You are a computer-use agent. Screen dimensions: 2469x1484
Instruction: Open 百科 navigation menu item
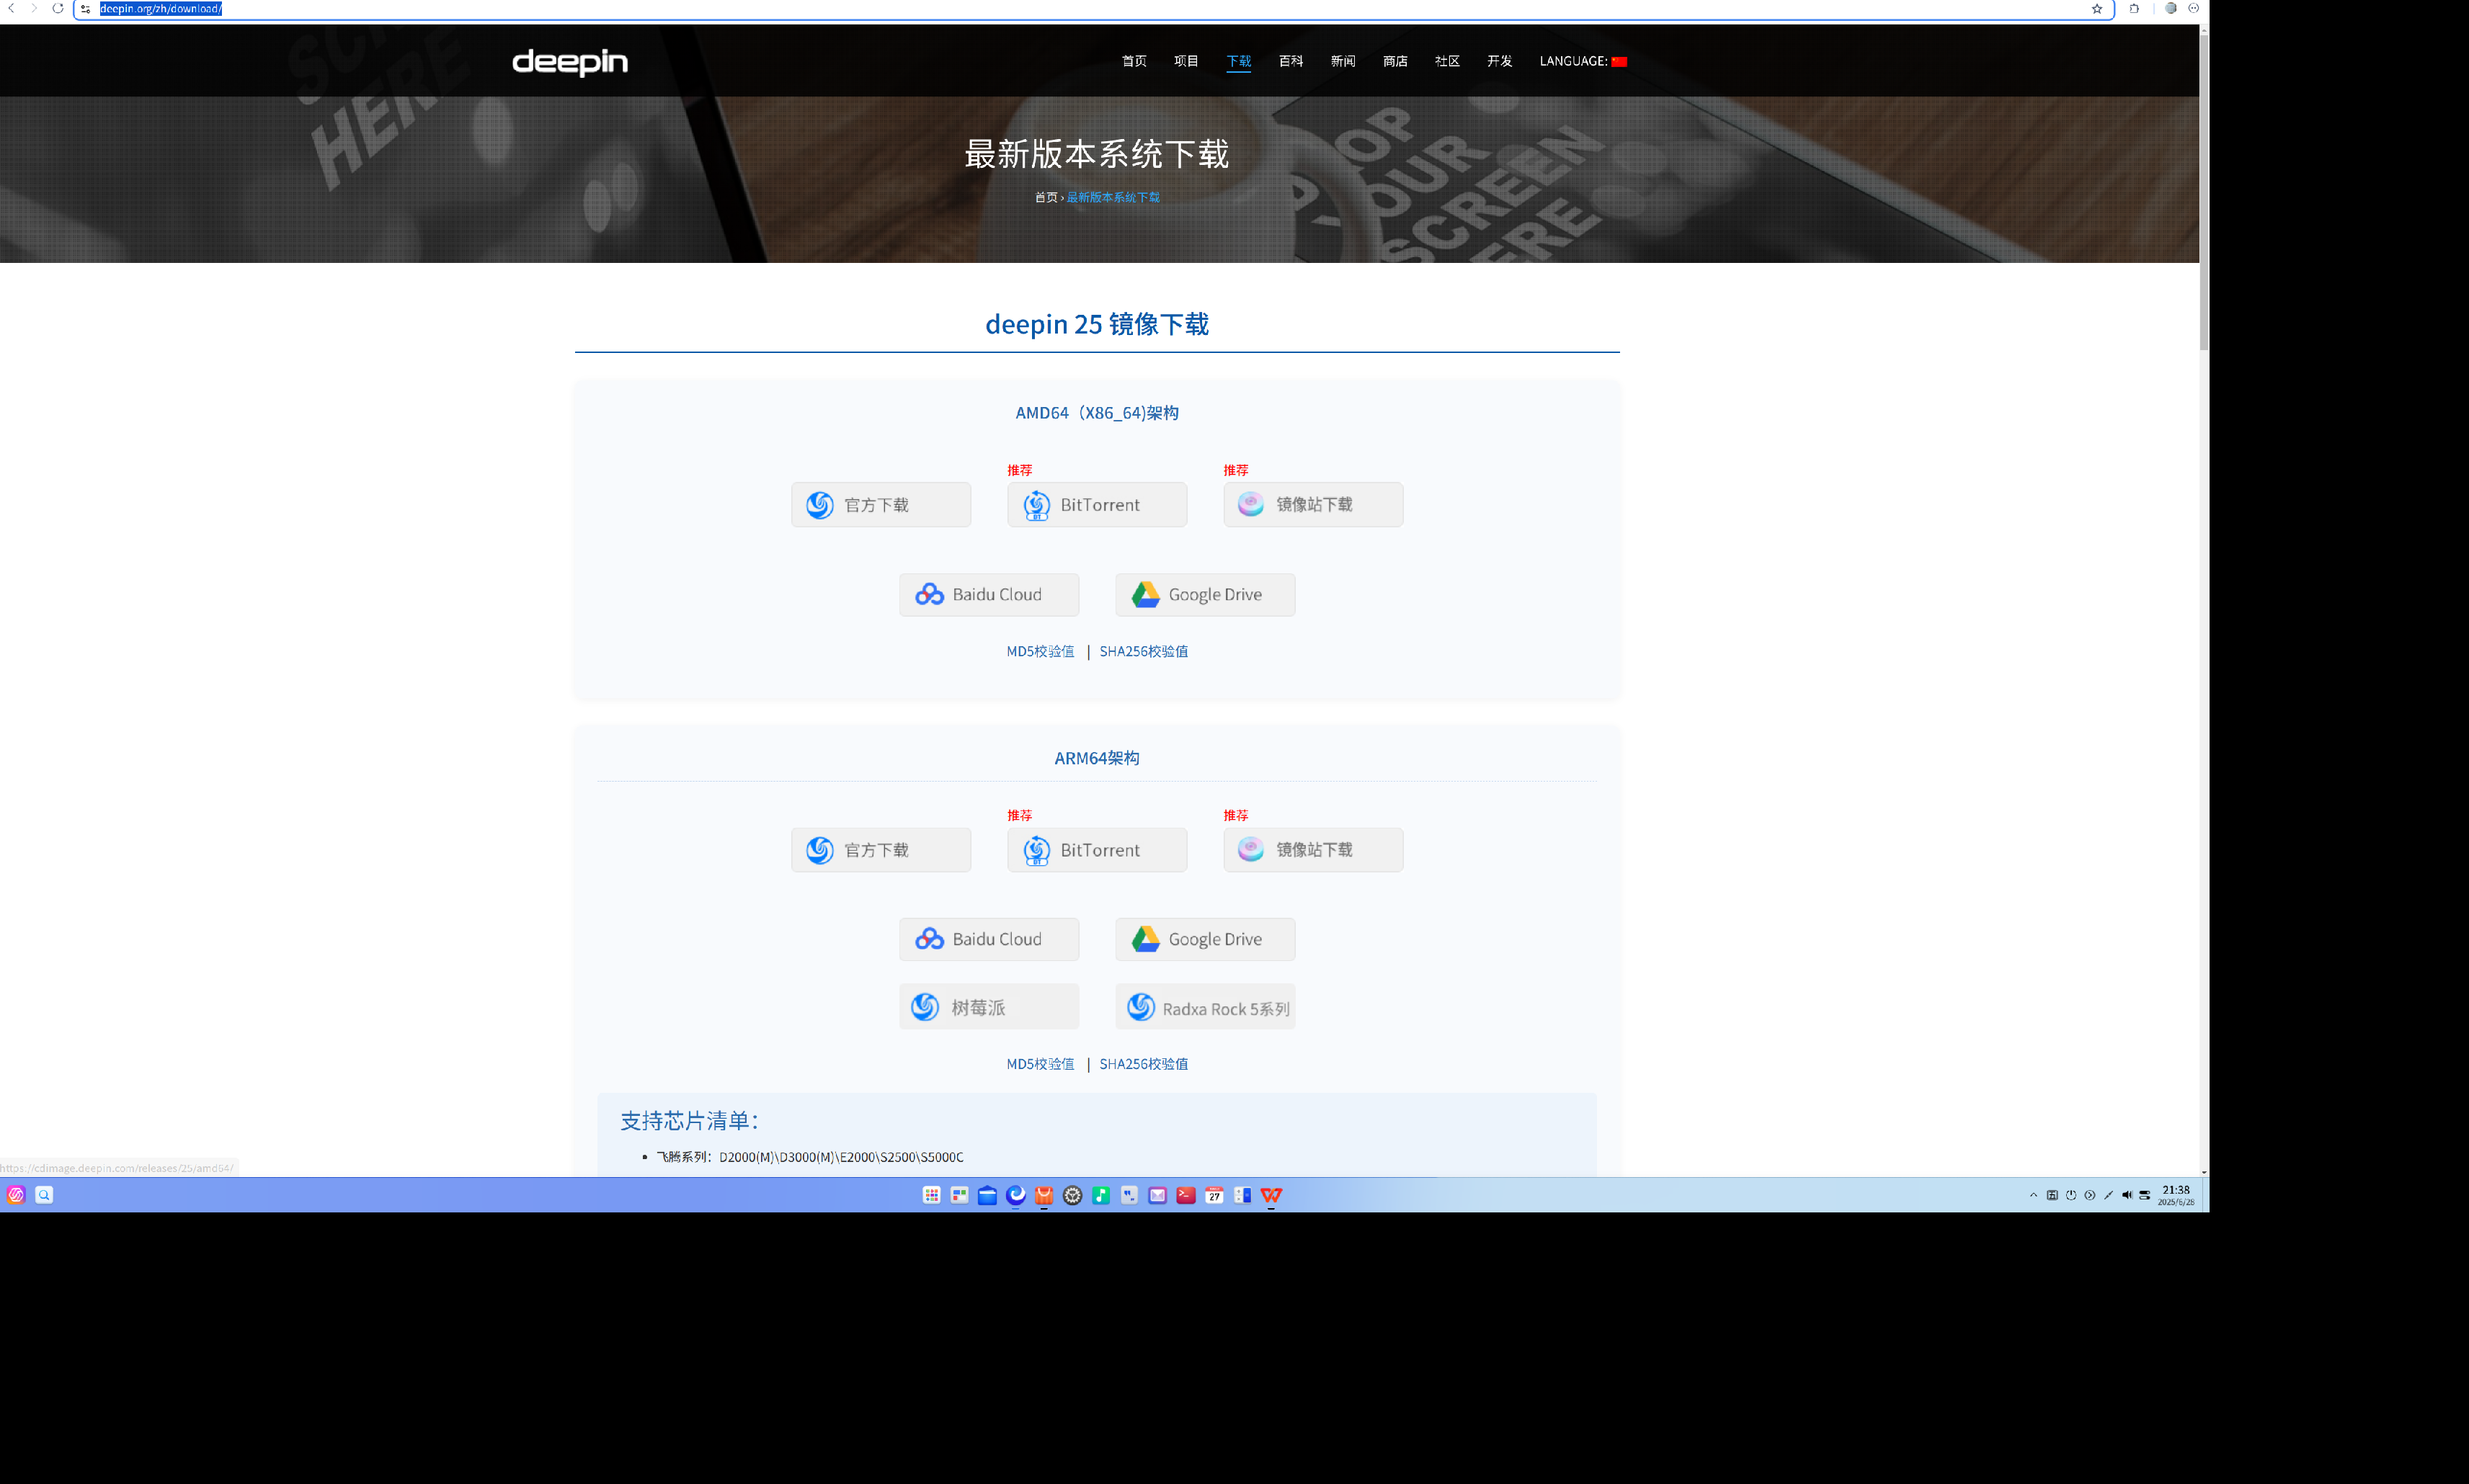(1291, 61)
